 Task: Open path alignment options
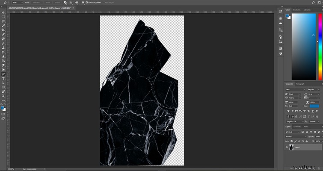[71, 3]
